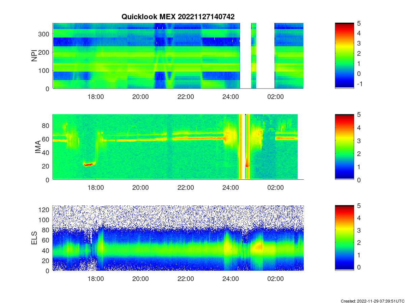
Task: Click the ELS y-axis label
Action: (34, 238)
